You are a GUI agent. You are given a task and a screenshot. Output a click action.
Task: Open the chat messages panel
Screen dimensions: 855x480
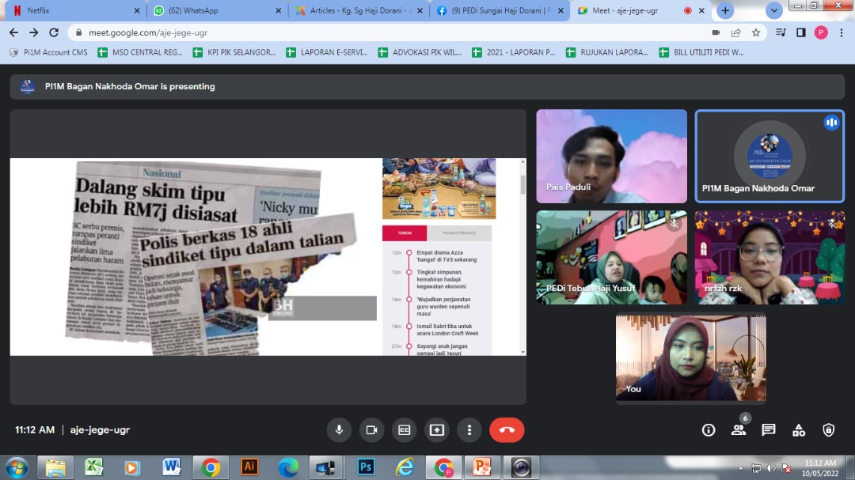pos(768,430)
